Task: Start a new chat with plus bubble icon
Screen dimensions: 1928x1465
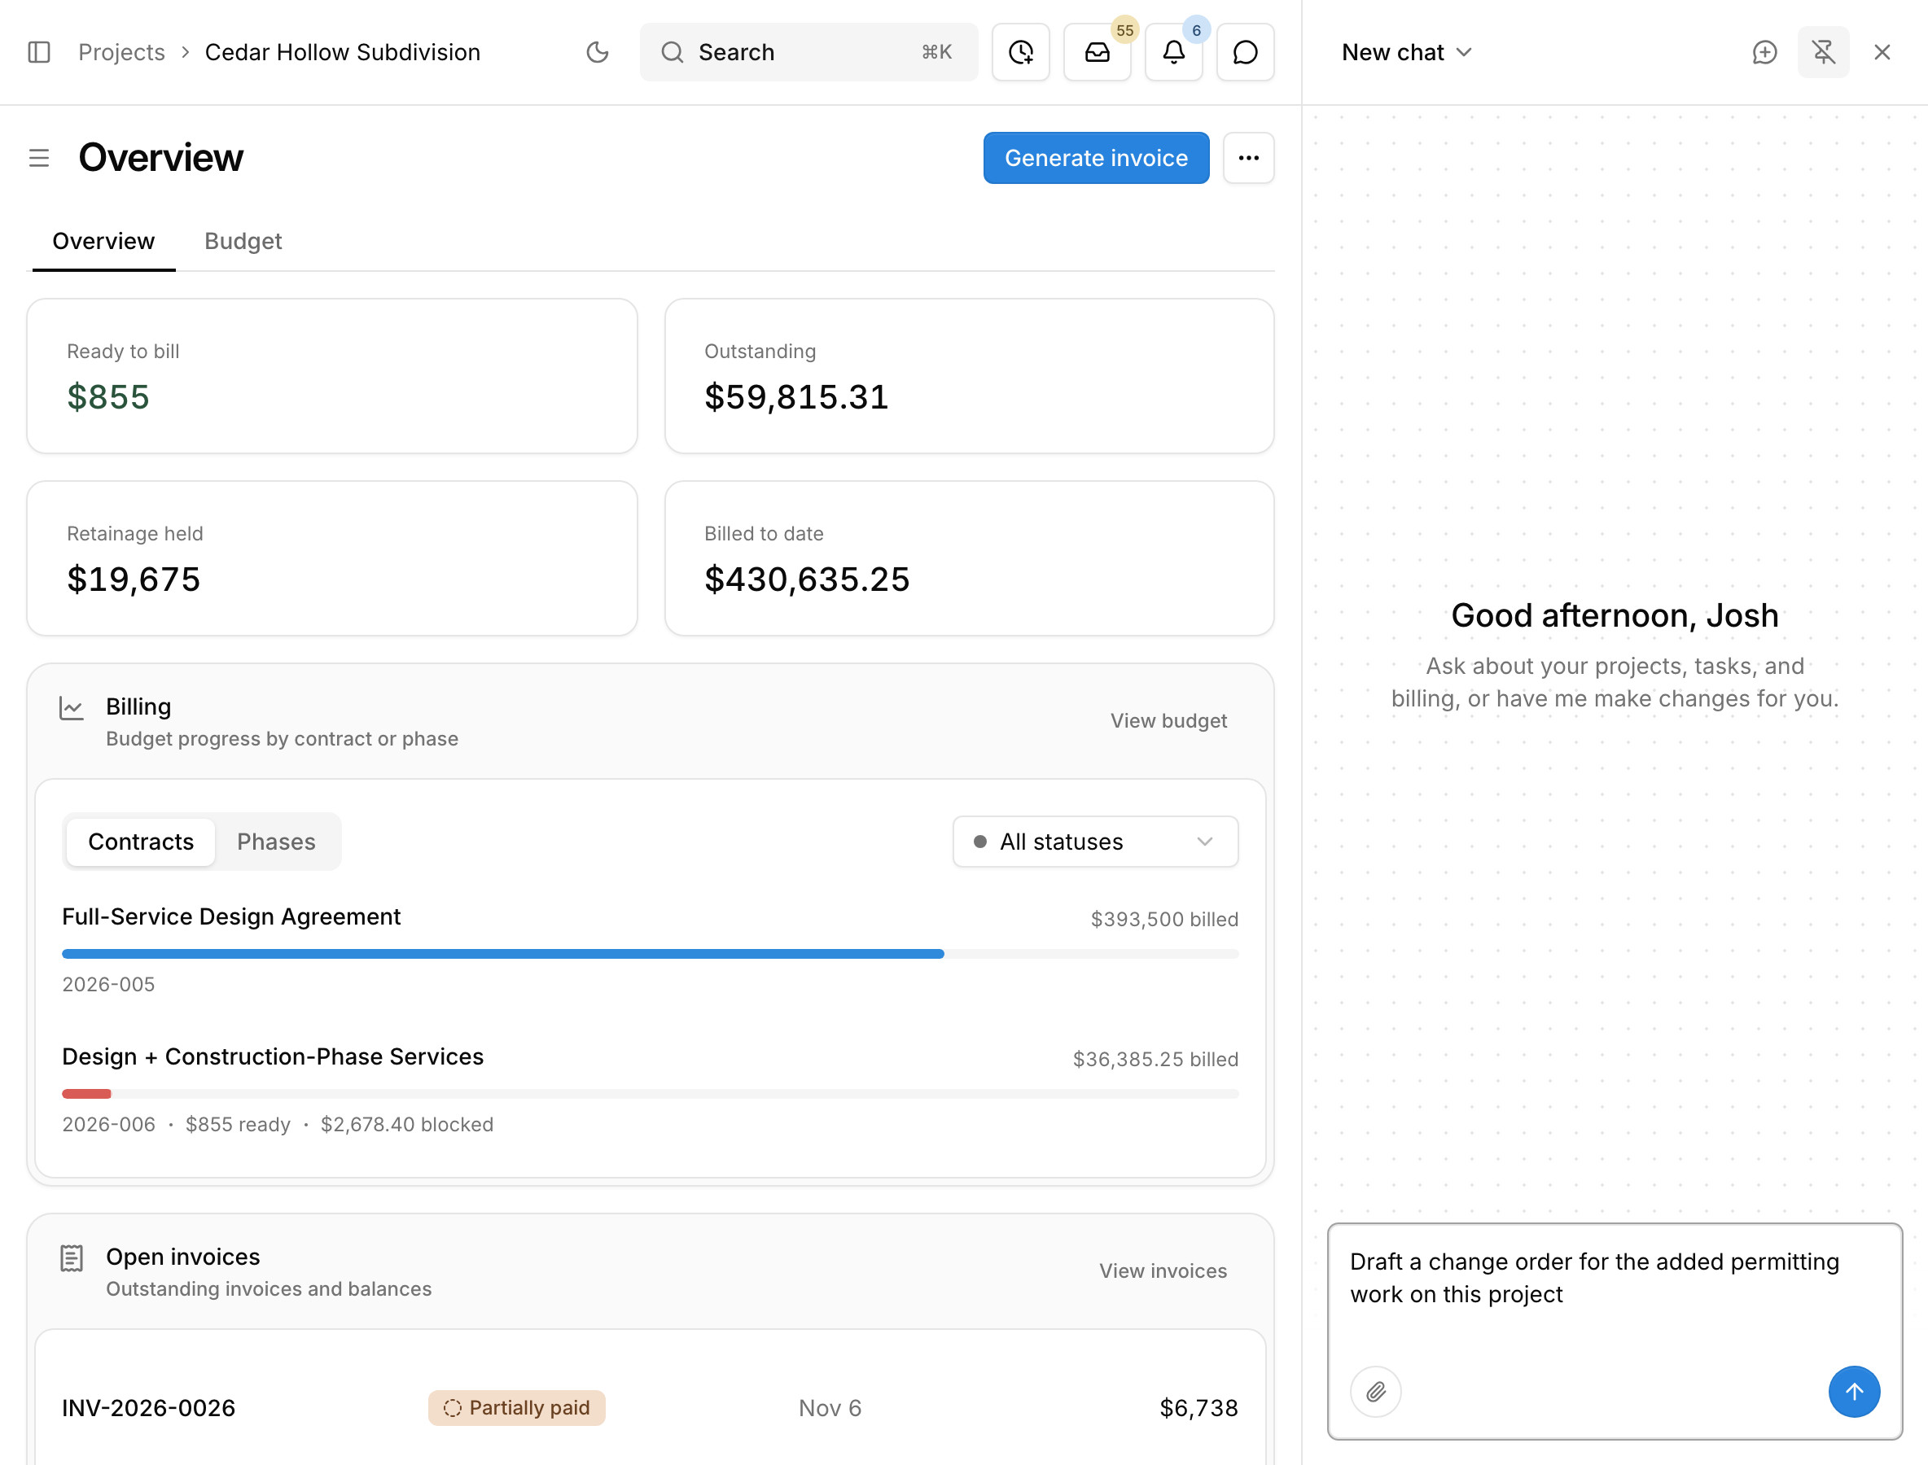Action: 1764,52
